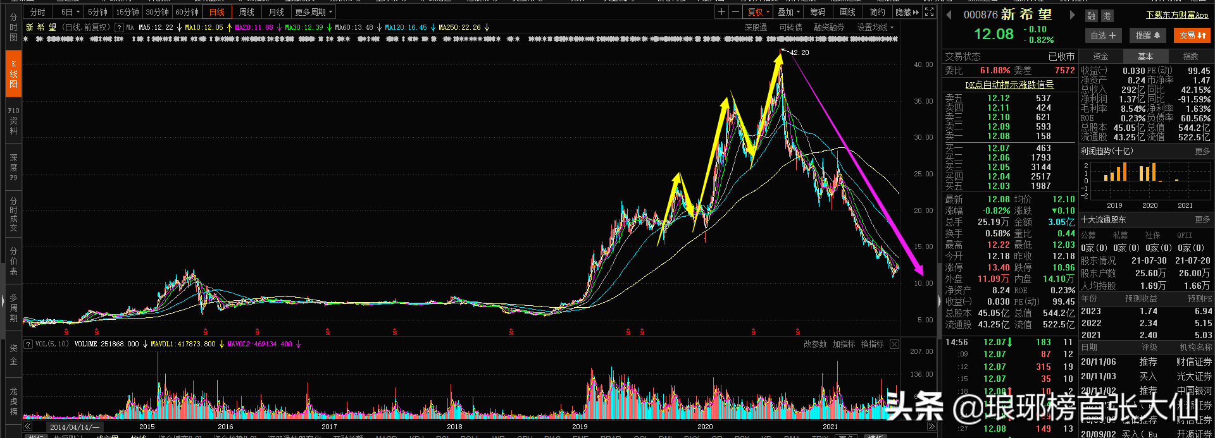Hide side panel with 隐藏 button
The image size is (1215, 438).
(x=907, y=12)
